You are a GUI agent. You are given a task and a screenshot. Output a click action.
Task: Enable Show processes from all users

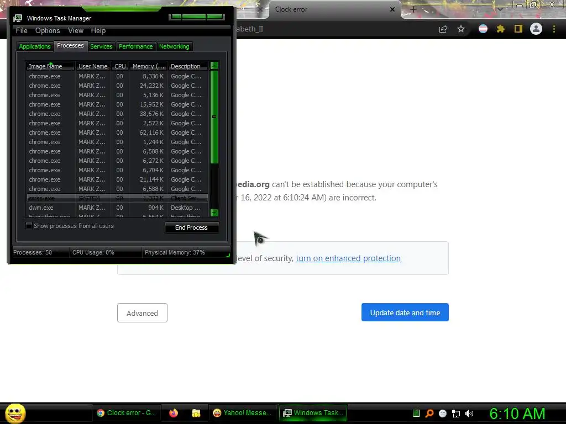point(29,226)
